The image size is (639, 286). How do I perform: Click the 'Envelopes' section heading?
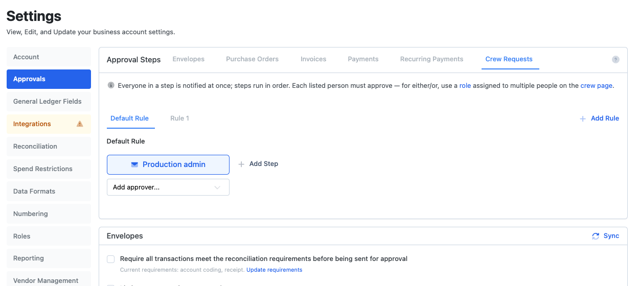click(x=125, y=236)
